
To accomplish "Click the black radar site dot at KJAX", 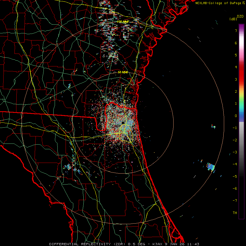I will 123,123.
